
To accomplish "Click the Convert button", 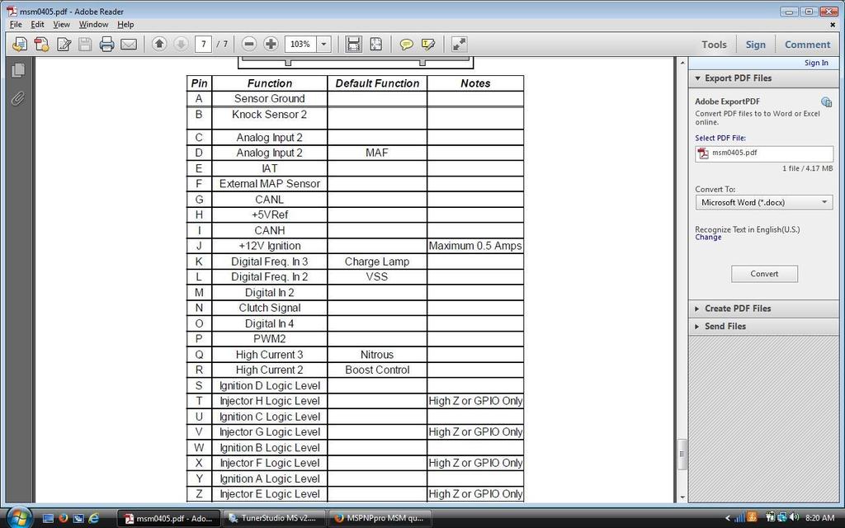I will [764, 274].
